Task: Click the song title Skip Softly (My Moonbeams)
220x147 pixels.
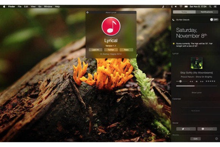Action: pos(196,73)
